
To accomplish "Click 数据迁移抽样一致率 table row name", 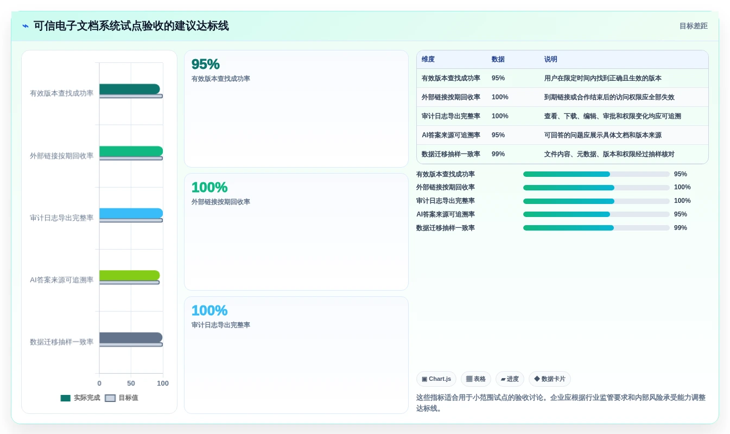I will [x=451, y=154].
